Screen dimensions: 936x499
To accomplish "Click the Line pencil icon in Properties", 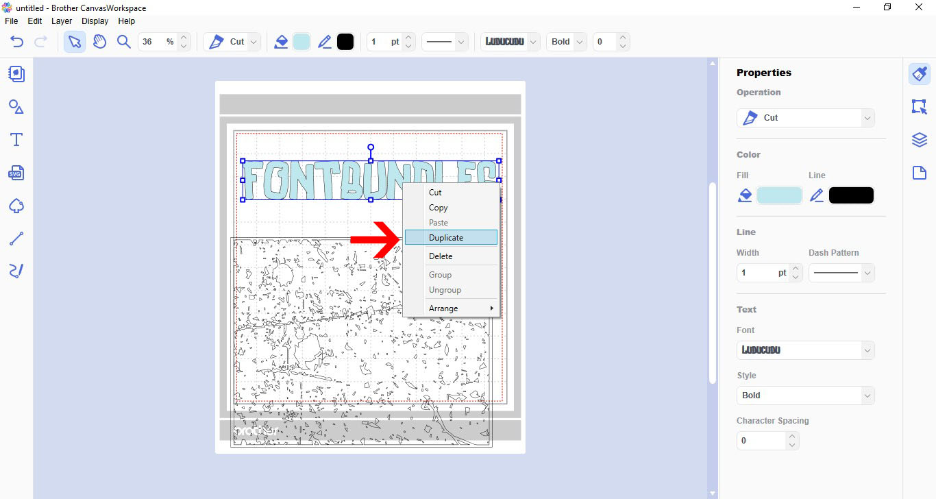I will 816,195.
